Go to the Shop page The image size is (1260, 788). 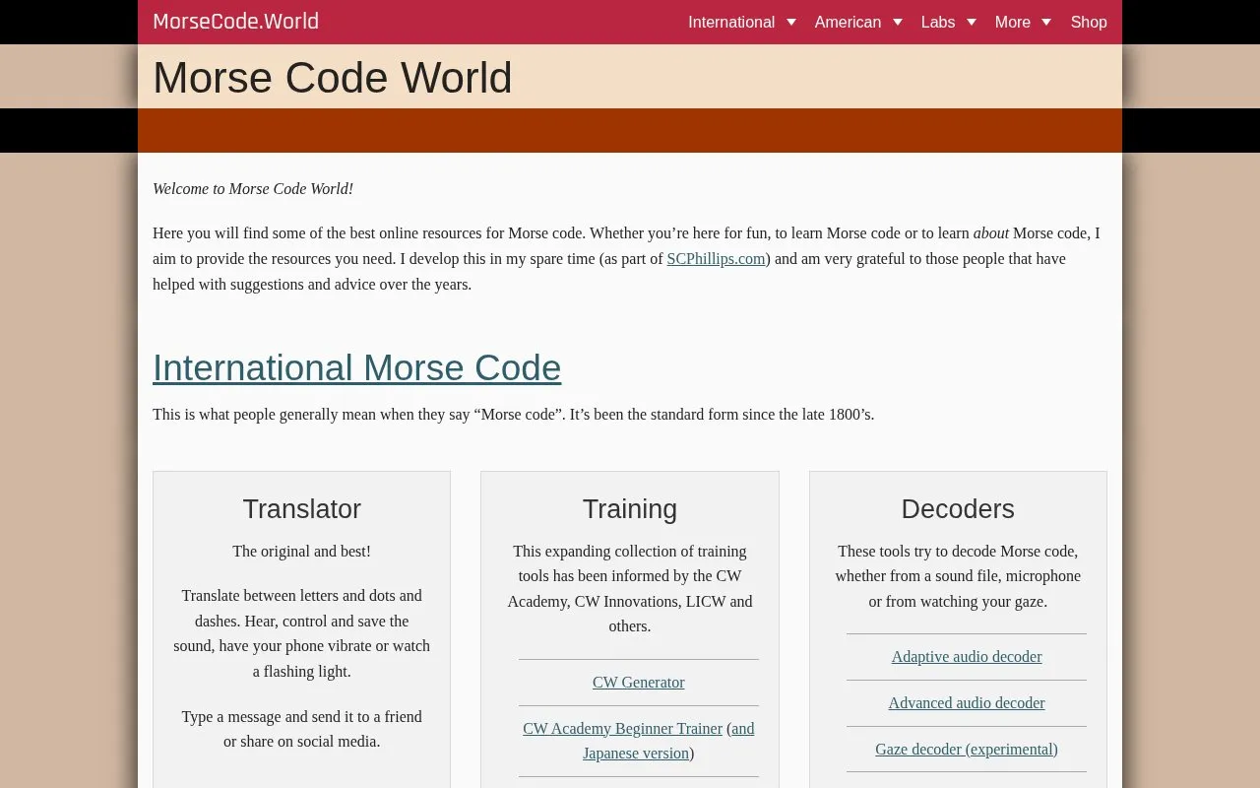click(1089, 22)
